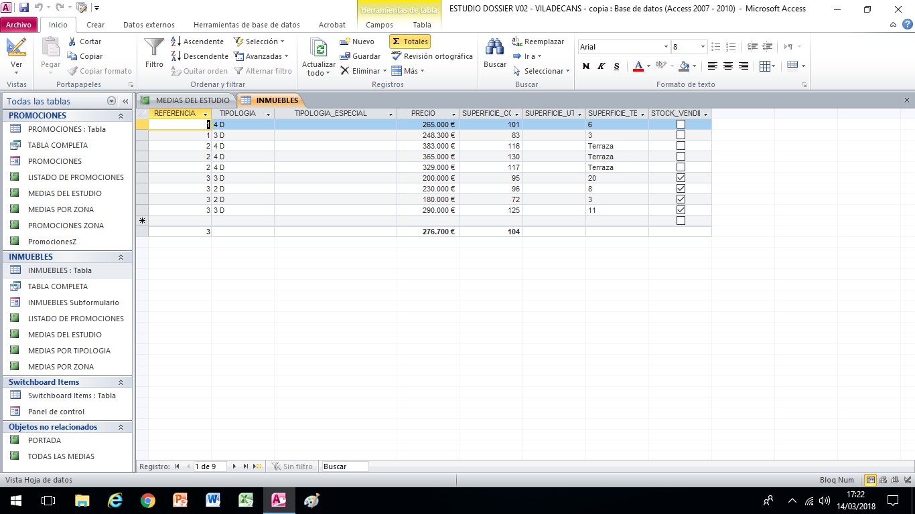Go to last record navigation arrow
915x514 pixels.
click(x=246, y=466)
